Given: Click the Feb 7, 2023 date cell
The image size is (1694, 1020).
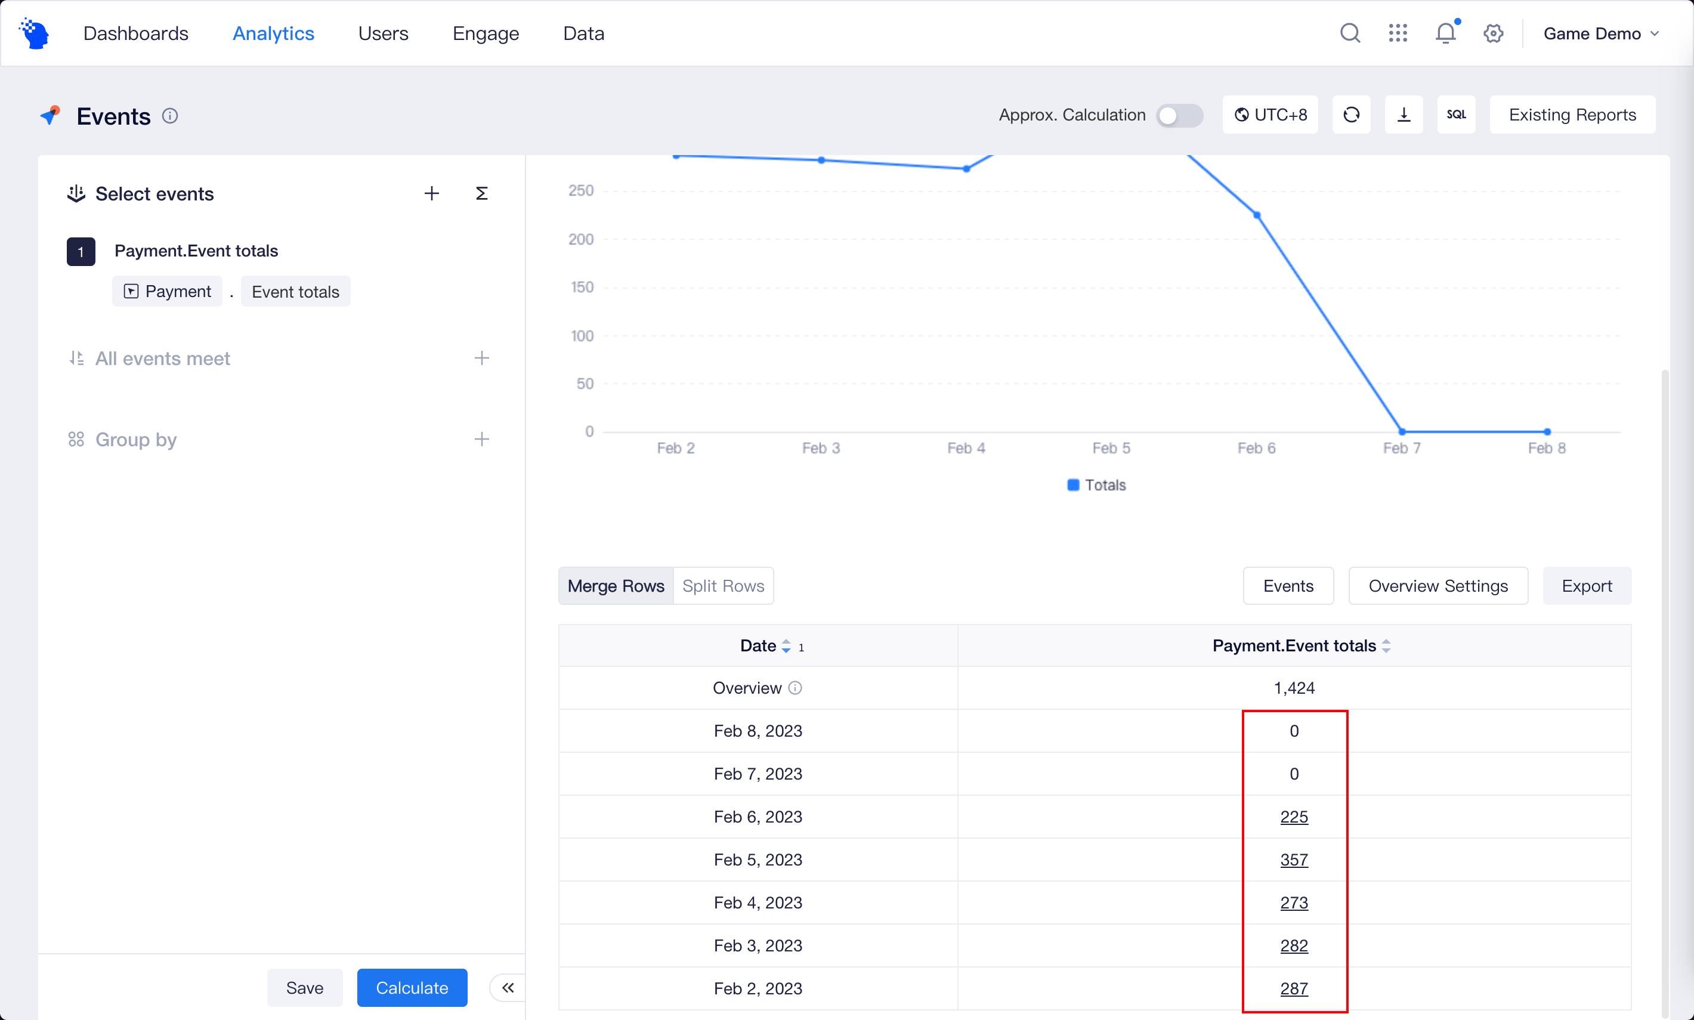Looking at the screenshot, I should 758,774.
